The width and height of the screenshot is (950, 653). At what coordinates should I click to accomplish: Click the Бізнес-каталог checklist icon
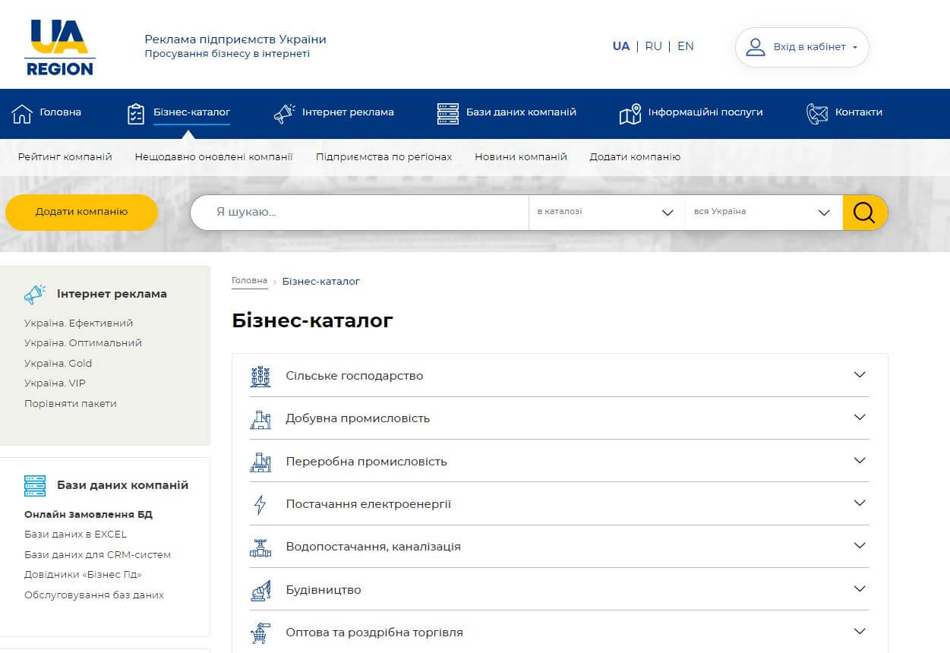tap(135, 112)
